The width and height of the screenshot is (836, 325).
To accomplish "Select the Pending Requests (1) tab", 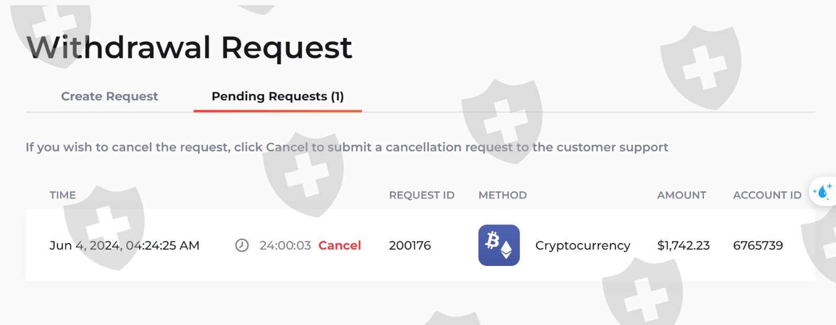I will 277,96.
